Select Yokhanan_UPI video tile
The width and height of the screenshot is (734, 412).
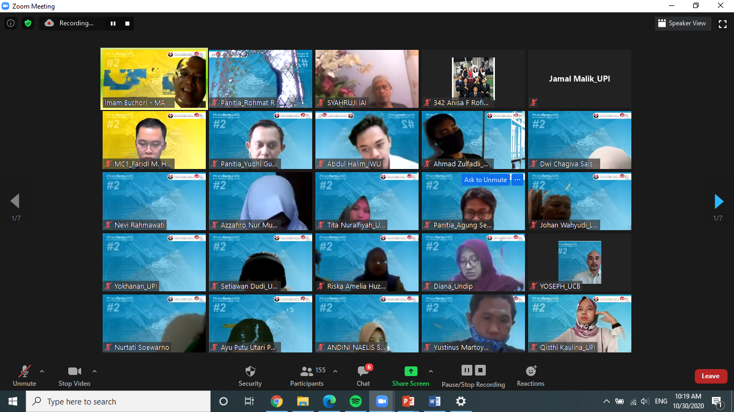[154, 262]
